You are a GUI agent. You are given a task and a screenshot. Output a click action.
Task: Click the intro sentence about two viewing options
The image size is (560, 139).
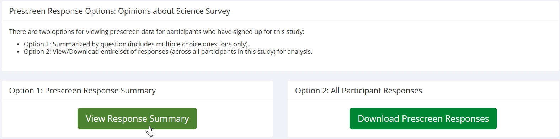[x=157, y=32]
